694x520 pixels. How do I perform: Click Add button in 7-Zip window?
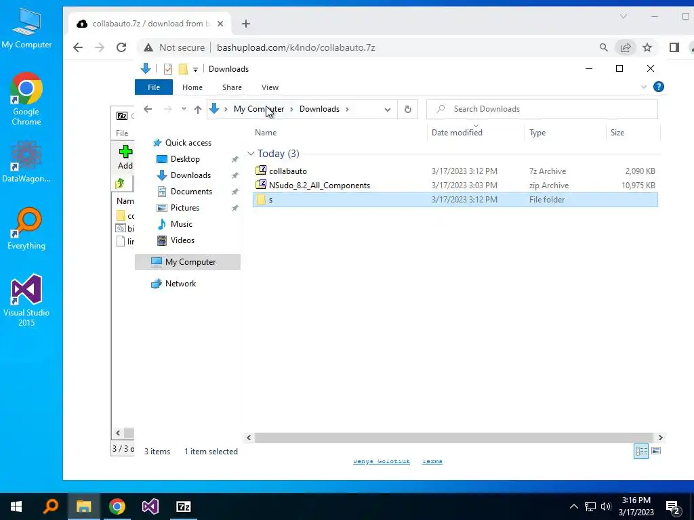[x=125, y=157]
